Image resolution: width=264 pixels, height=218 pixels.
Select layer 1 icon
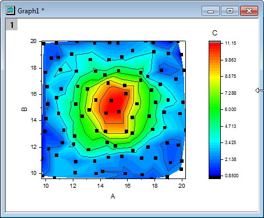(12, 24)
